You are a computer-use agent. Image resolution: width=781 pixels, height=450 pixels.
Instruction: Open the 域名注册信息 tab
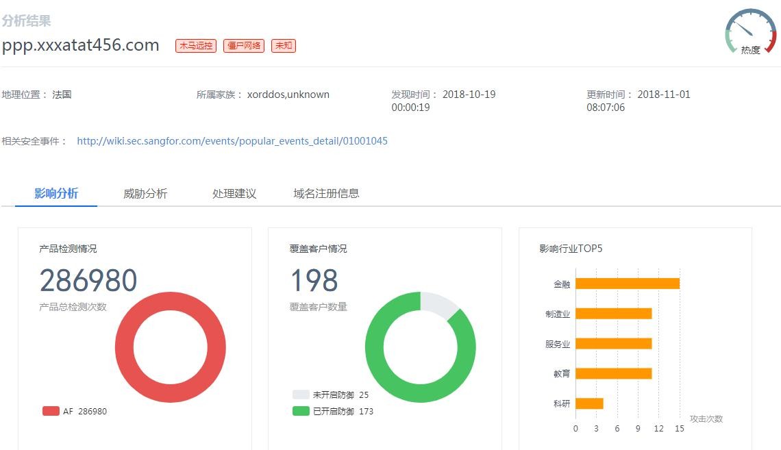click(x=326, y=193)
